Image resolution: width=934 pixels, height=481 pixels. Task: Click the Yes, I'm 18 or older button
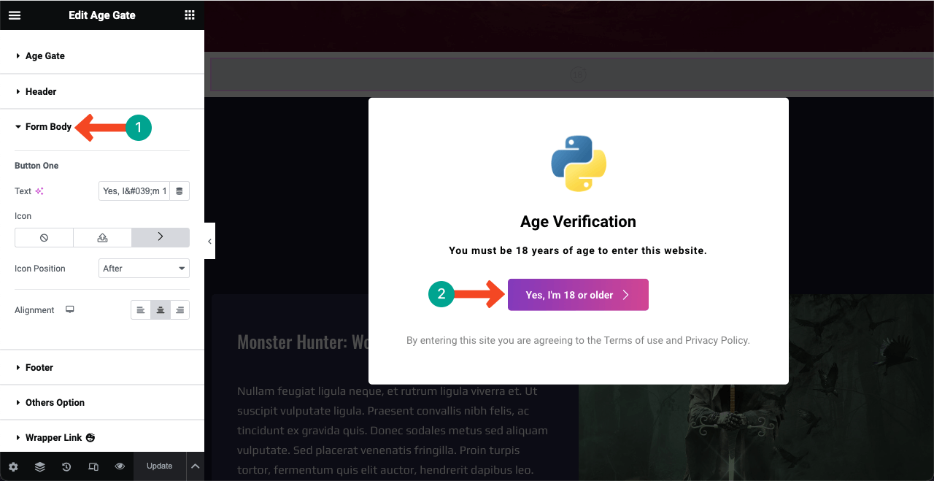(578, 294)
